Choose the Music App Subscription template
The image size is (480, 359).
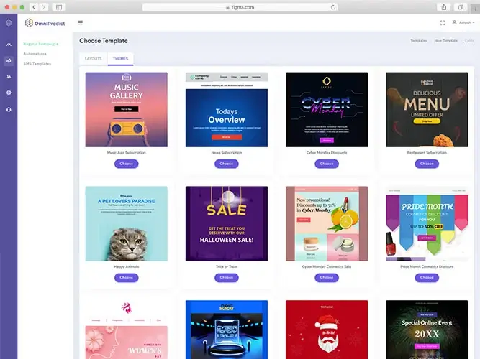[x=126, y=164]
